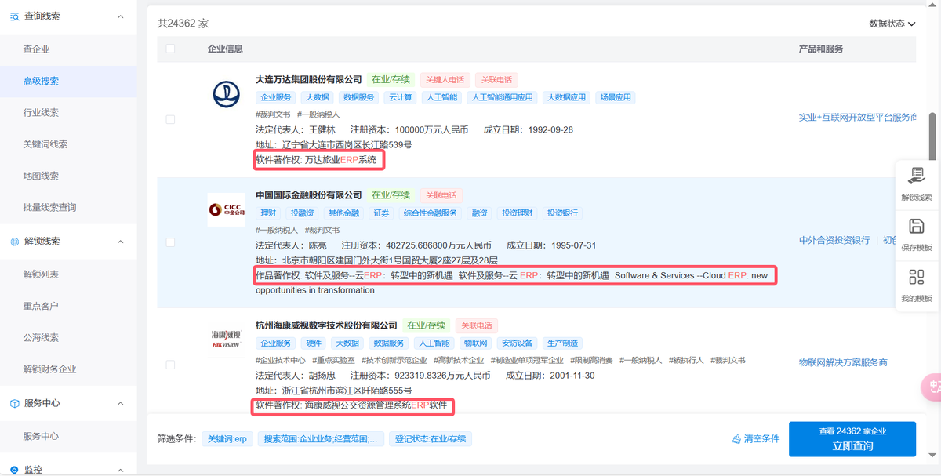Open the 服务中心 sub-item under the heading
Screen dimensions: 941x476
(x=41, y=436)
